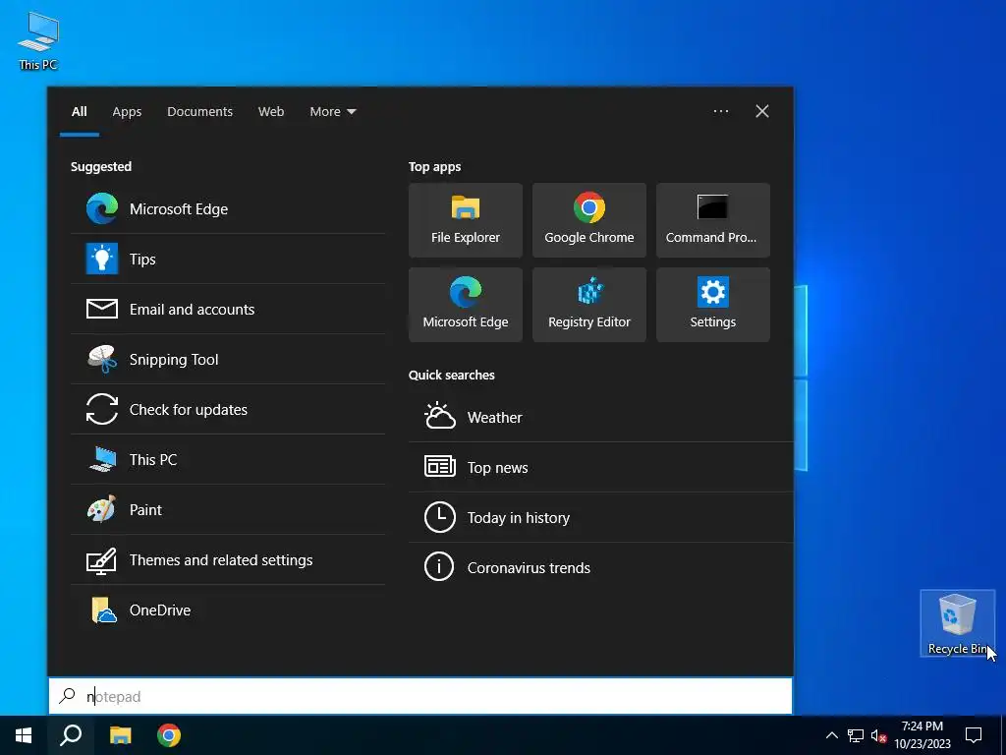Open Themes and related settings
This screenshot has width=1006, height=755.
click(228, 559)
